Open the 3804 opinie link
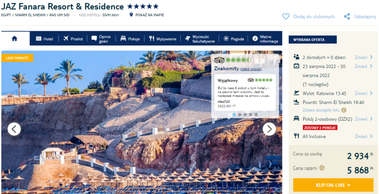Viewport: 379px width, 194px height. pyautogui.click(x=251, y=69)
